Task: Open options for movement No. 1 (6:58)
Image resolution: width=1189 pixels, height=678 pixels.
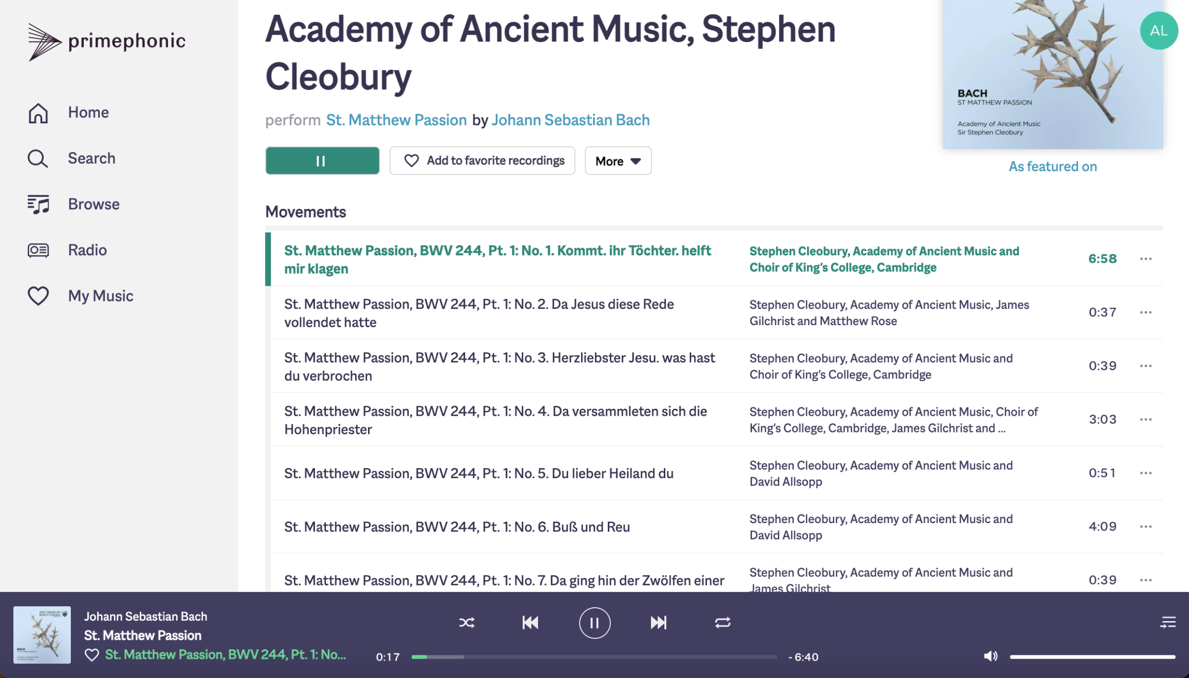Action: pyautogui.click(x=1145, y=259)
